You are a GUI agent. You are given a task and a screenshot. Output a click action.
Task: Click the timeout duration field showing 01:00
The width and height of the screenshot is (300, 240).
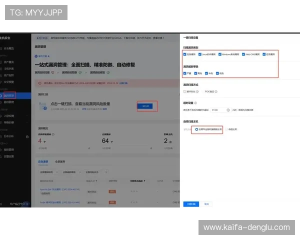pyautogui.click(x=220, y=110)
